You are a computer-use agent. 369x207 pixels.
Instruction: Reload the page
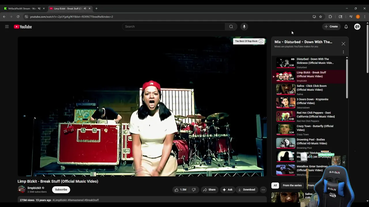click(18, 17)
